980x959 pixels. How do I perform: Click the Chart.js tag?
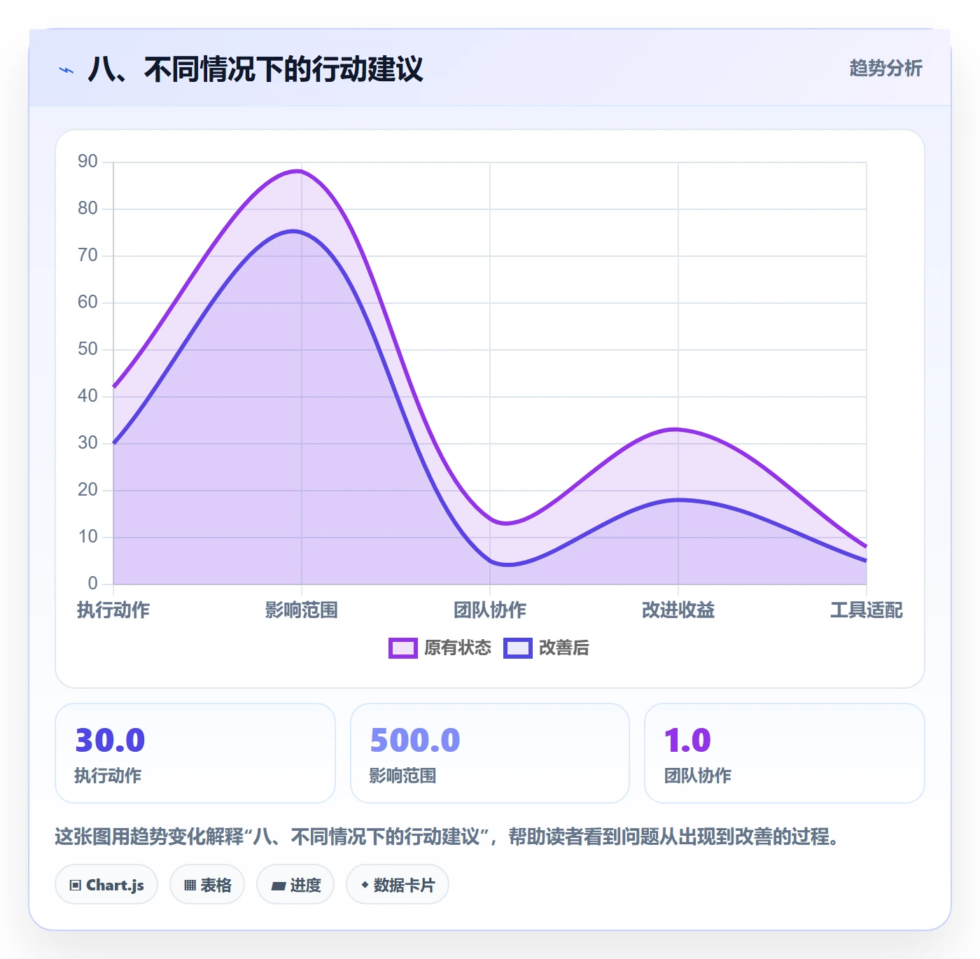coord(106,885)
